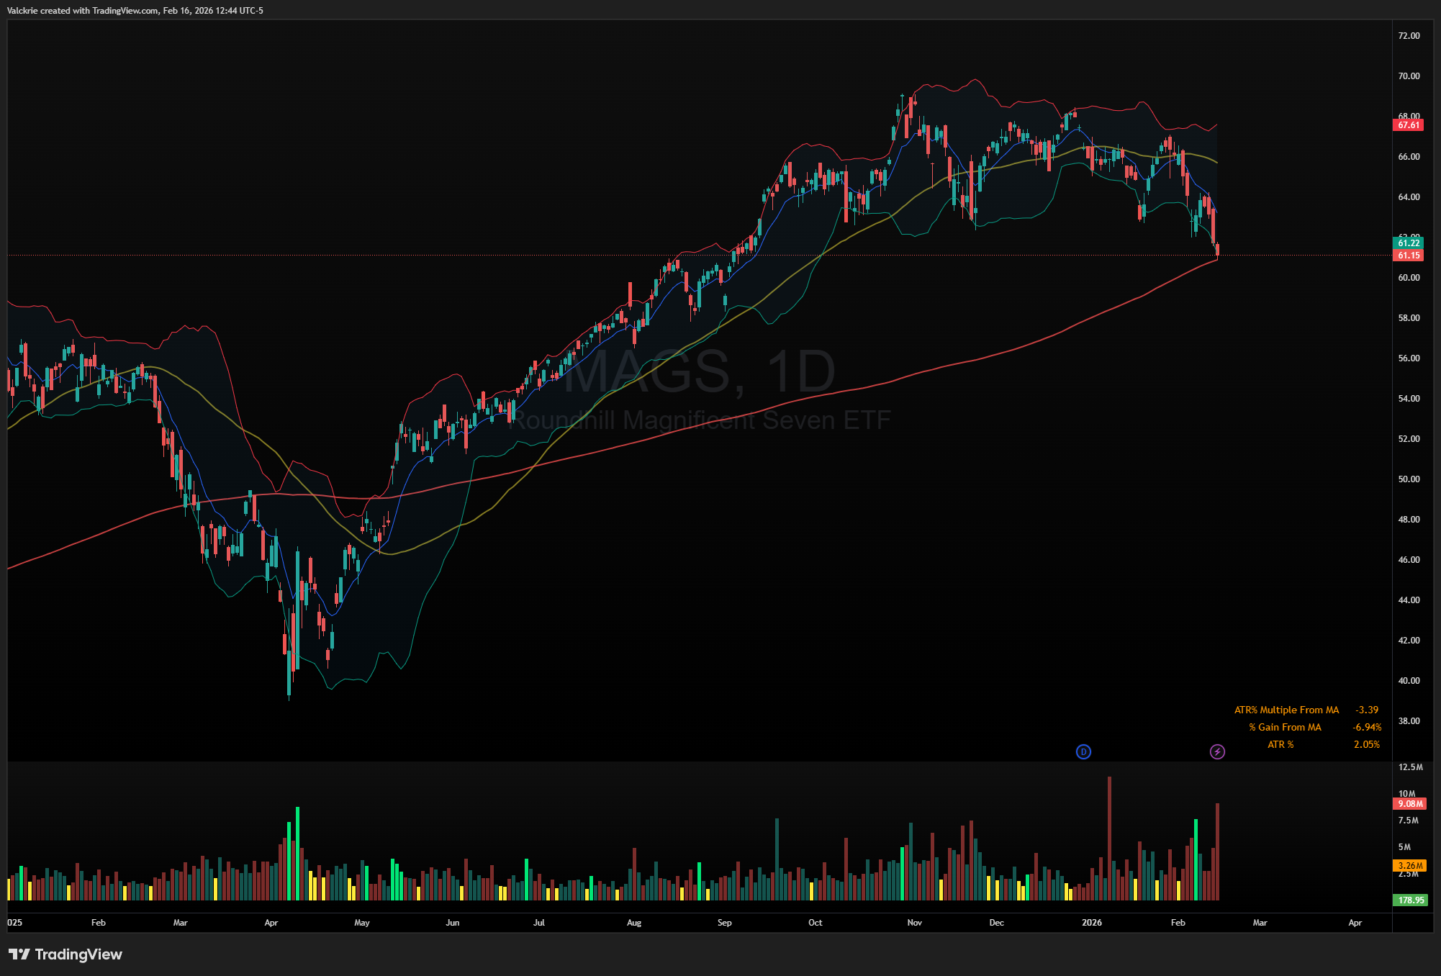Click the orange 3.26M volume average label

pyautogui.click(x=1410, y=865)
